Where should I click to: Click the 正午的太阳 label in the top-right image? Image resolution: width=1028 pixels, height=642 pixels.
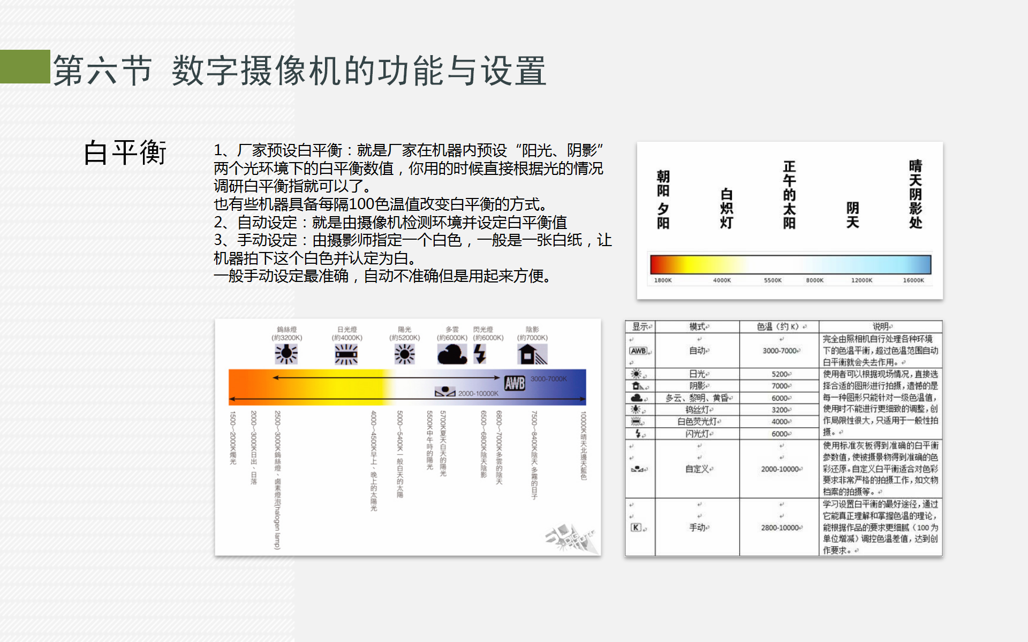(789, 195)
